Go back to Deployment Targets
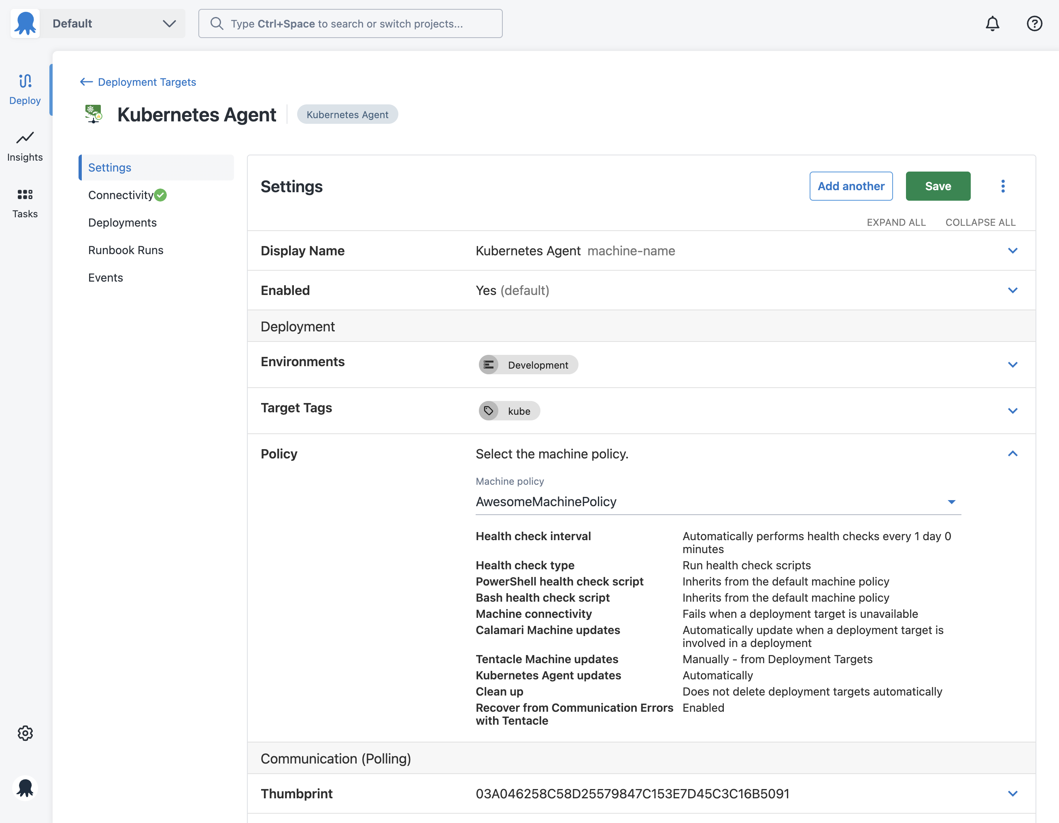This screenshot has width=1059, height=823. pos(138,82)
